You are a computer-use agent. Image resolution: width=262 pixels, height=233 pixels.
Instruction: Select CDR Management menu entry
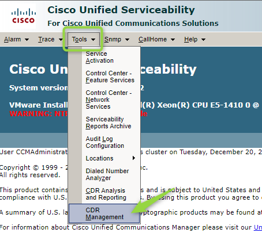pyautogui.click(x=104, y=213)
